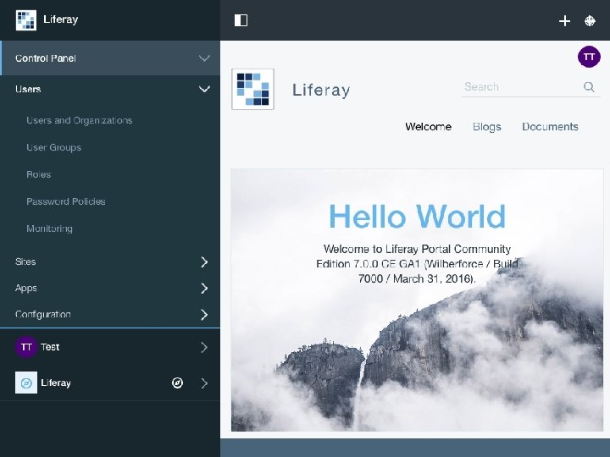
Task: Expand the Apps chevron
Action: pos(205,289)
